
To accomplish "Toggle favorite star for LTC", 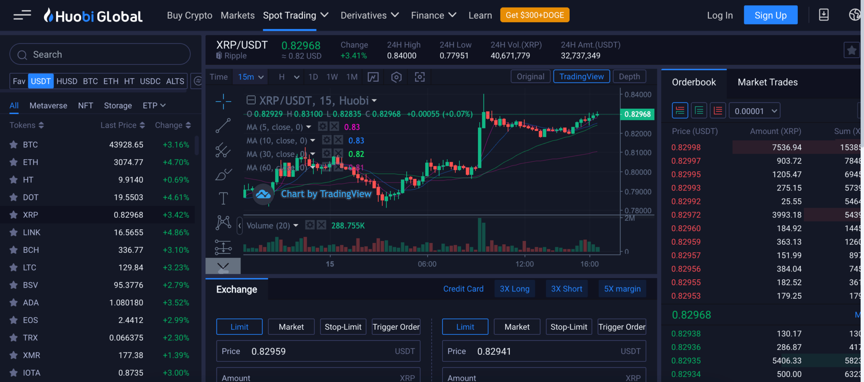I will [x=13, y=267].
